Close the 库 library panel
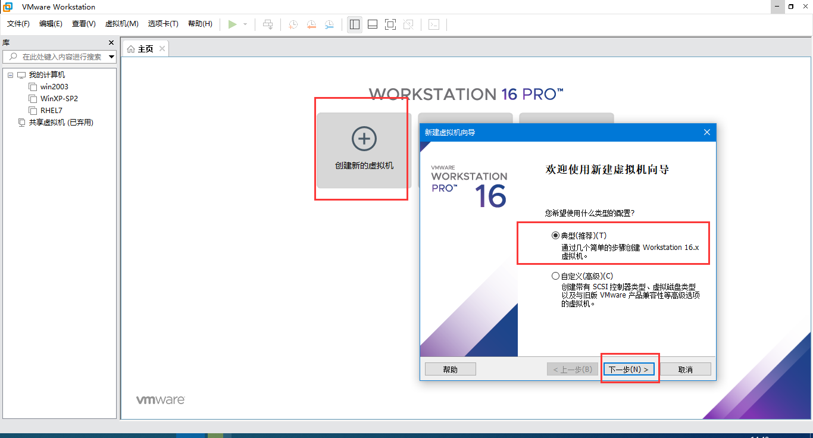This screenshot has height=438, width=813. 111,43
